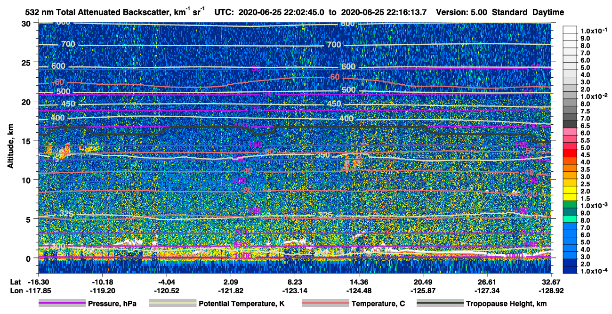Click longitude value '-125.87'
Viewport: 612px width, 314px height.
click(423, 290)
